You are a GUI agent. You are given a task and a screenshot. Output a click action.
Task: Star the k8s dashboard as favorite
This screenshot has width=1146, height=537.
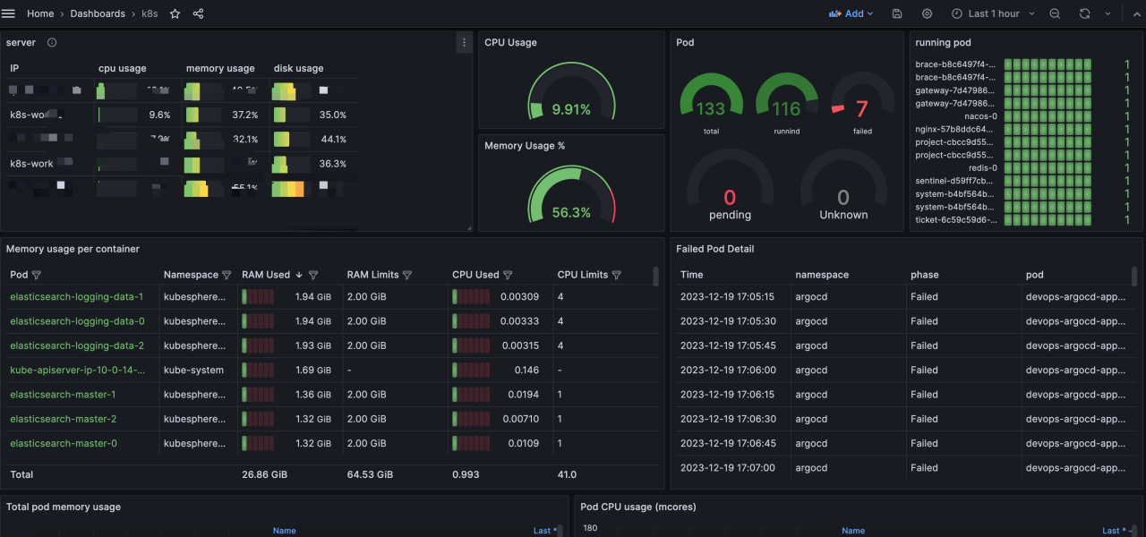[x=175, y=13]
